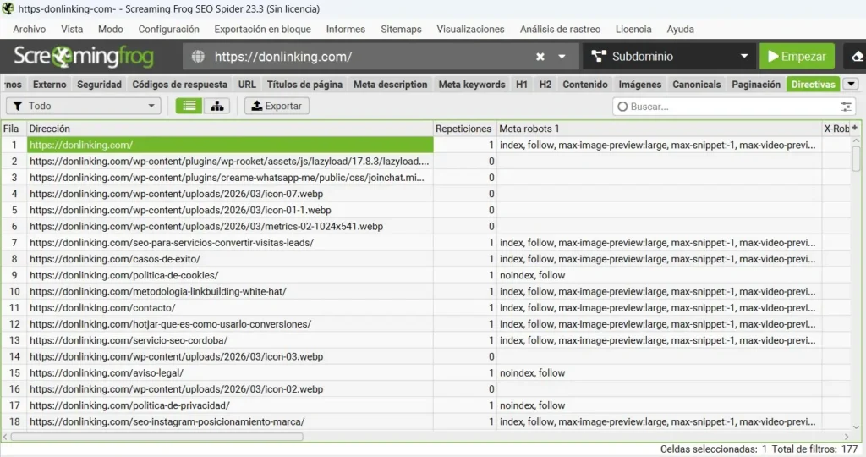Viewport: 866px width, 457px height.
Task: Switch to the Imágenes tab
Action: pos(639,84)
